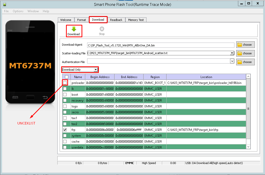This screenshot has height=175, width=265.
Task: Switch to the Format tab
Action: pos(81,20)
